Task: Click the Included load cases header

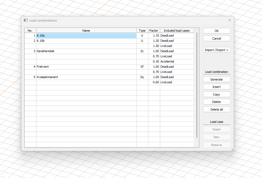Action: [177, 31]
